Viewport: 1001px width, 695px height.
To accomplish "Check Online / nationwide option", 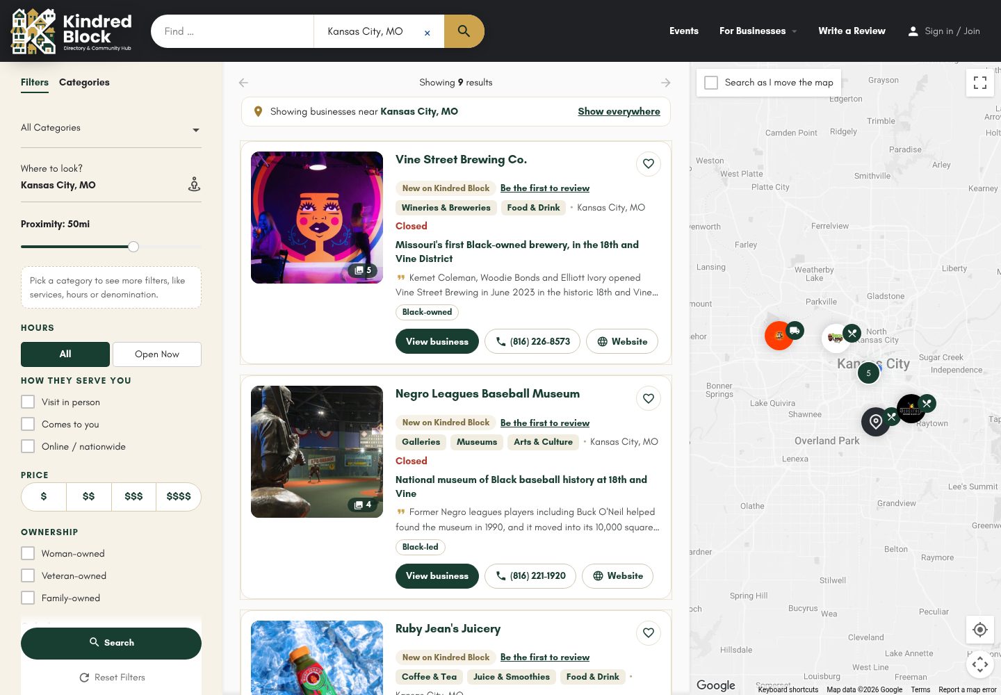I will tap(28, 446).
